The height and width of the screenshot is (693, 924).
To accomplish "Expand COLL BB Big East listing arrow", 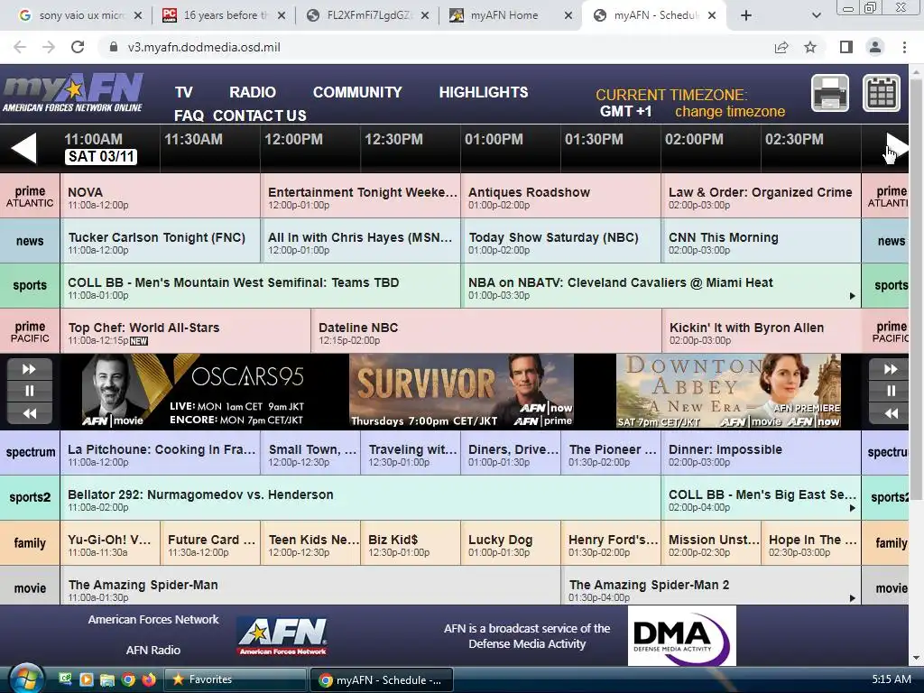I will [x=852, y=508].
